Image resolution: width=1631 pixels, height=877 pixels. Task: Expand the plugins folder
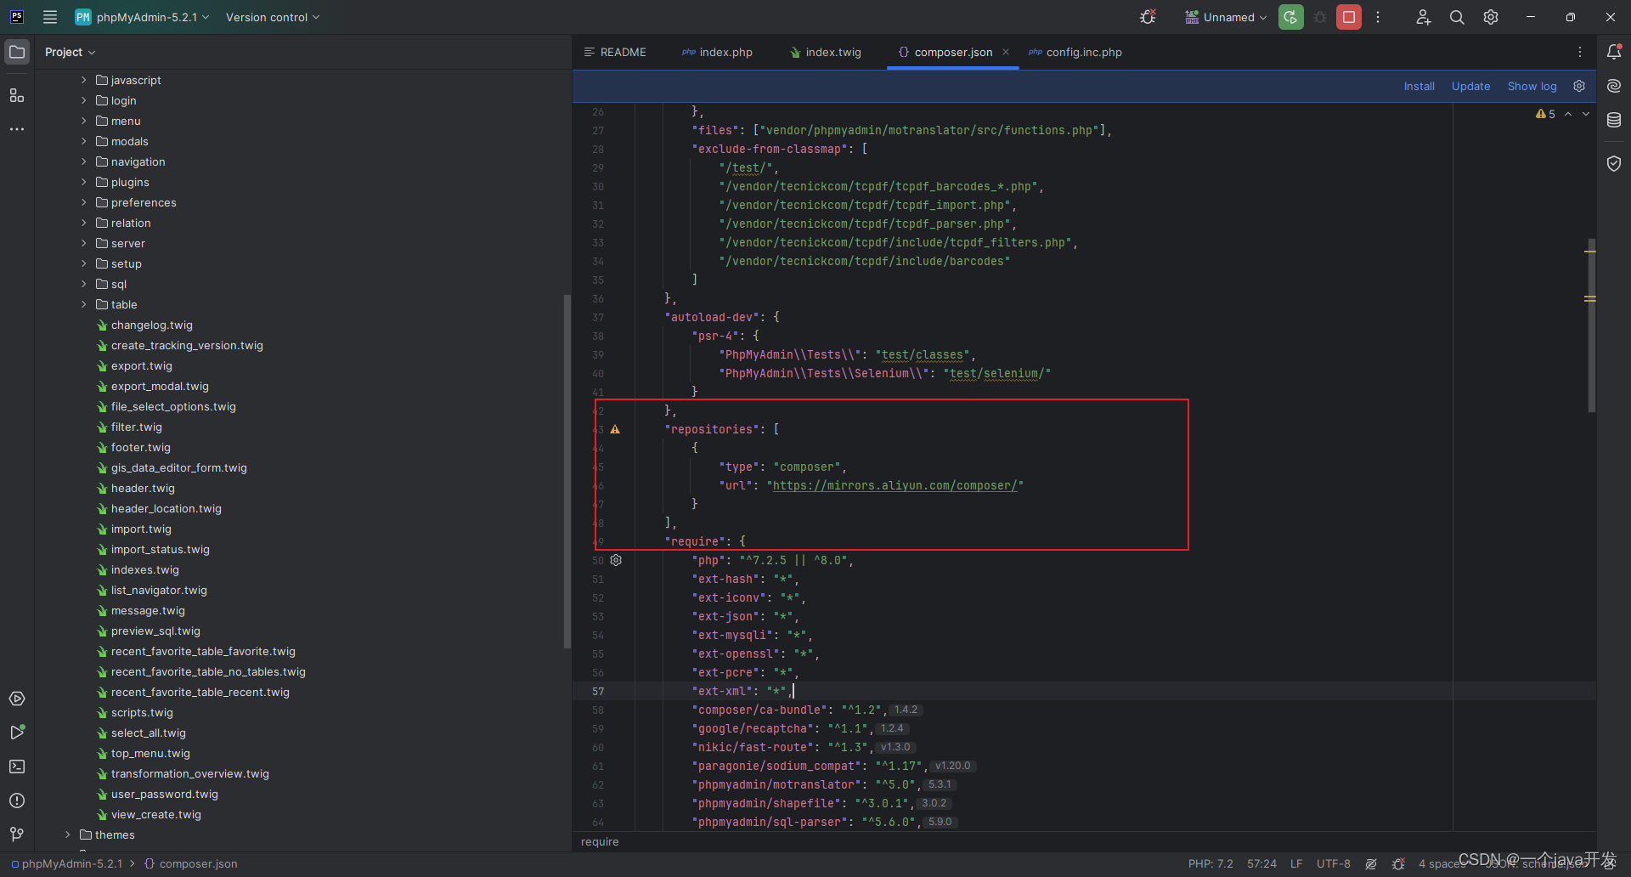coord(83,182)
